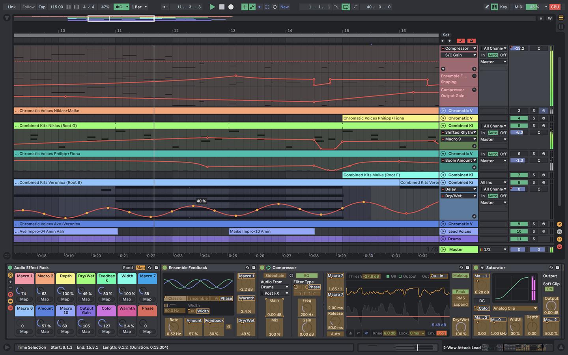568x355 pixels.
Task: Click the CPU load meter indicator
Action: [555, 7]
